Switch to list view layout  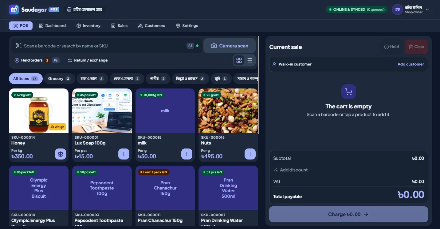coord(249,60)
